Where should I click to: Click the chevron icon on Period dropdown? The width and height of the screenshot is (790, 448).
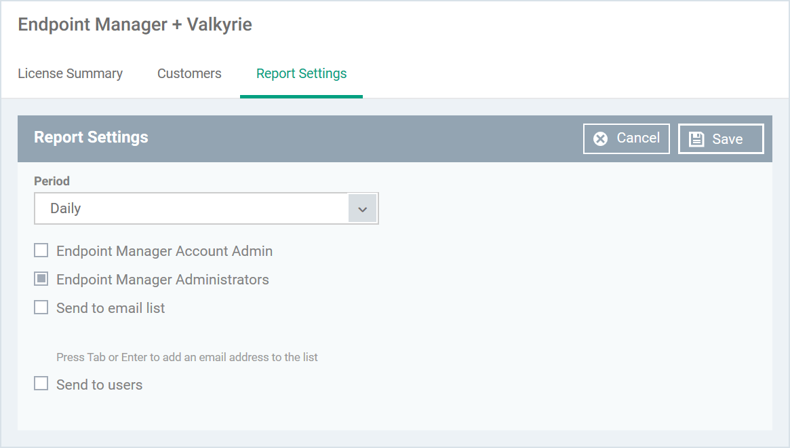(363, 208)
